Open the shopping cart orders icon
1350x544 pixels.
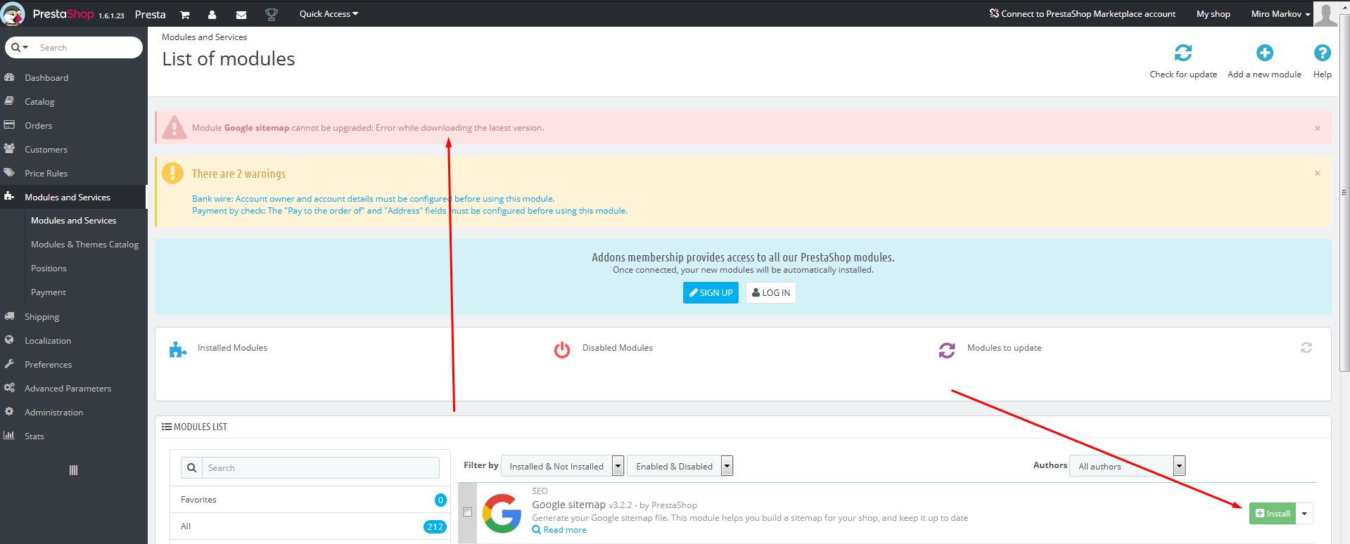pos(185,14)
